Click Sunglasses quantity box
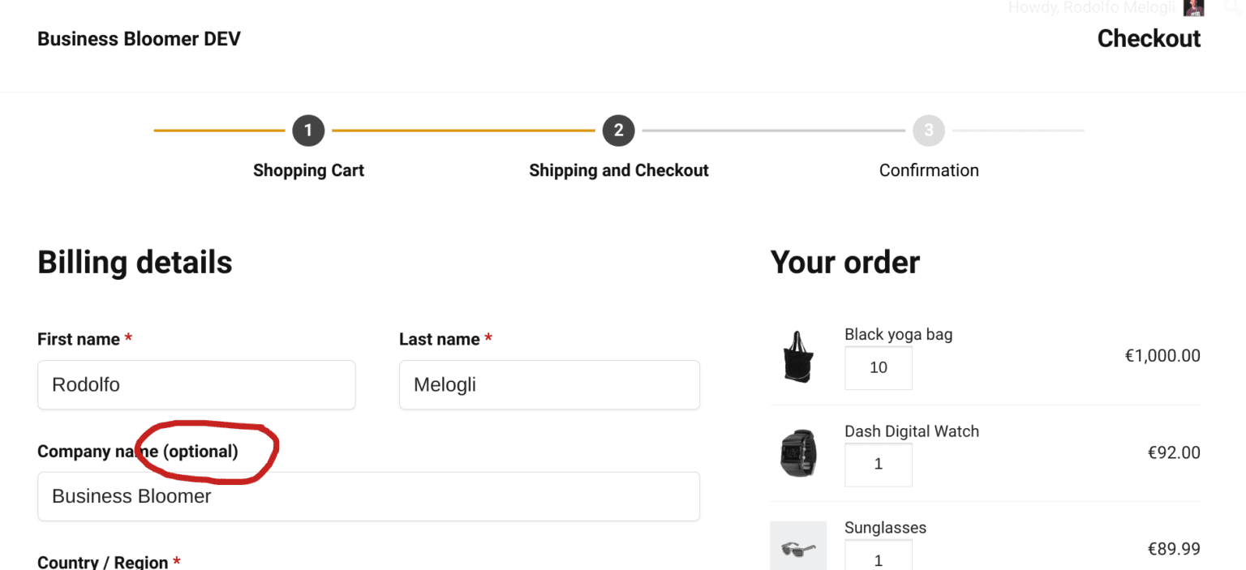Screen dimensions: 1246x570 pyautogui.click(x=879, y=558)
